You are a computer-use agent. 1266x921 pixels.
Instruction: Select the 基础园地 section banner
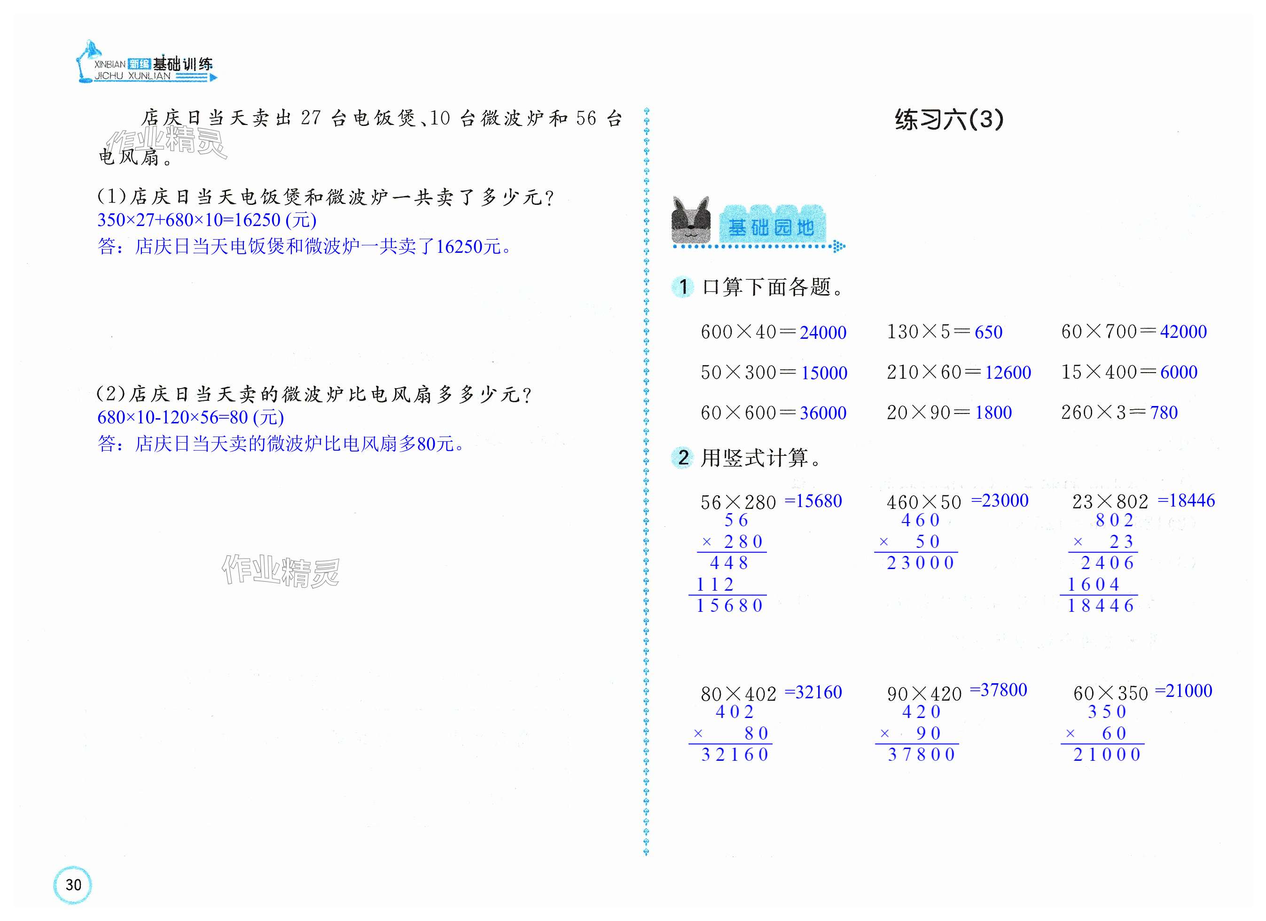point(772,226)
